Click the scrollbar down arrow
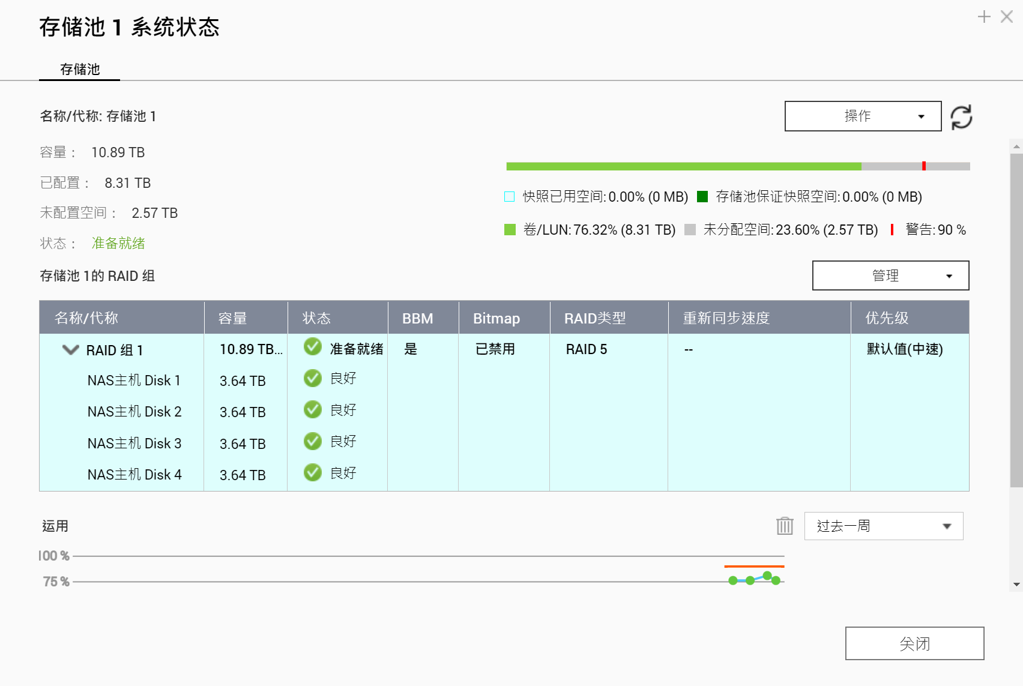The height and width of the screenshot is (686, 1023). coord(1016,585)
